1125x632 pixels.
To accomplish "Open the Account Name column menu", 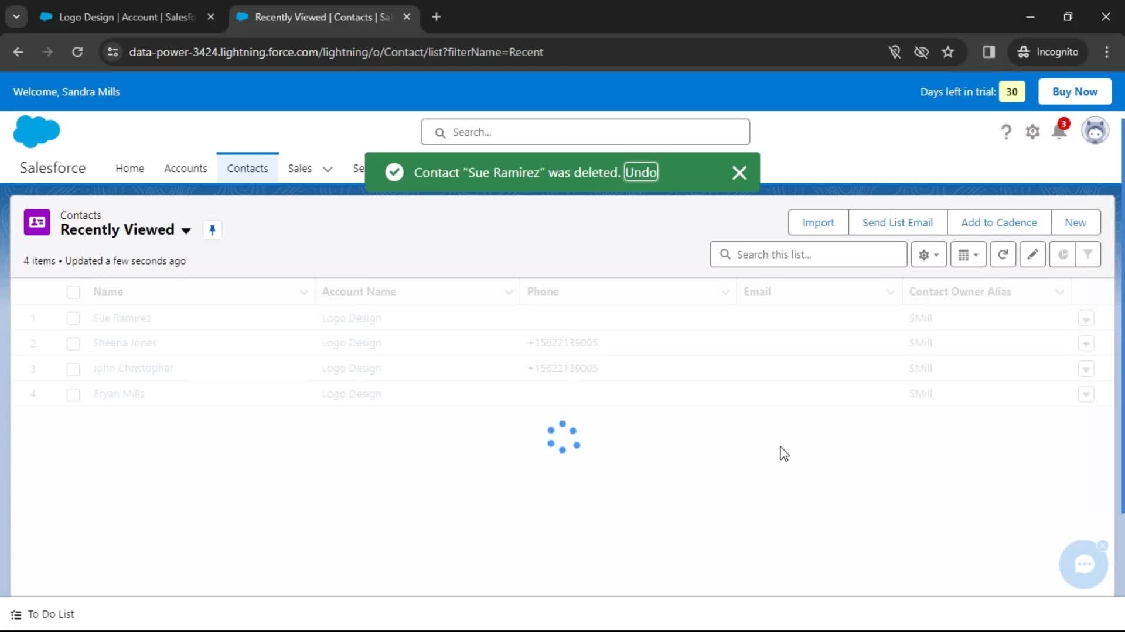I will coord(509,292).
